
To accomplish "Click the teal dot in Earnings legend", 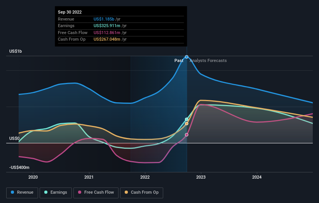I will [x=46, y=192].
